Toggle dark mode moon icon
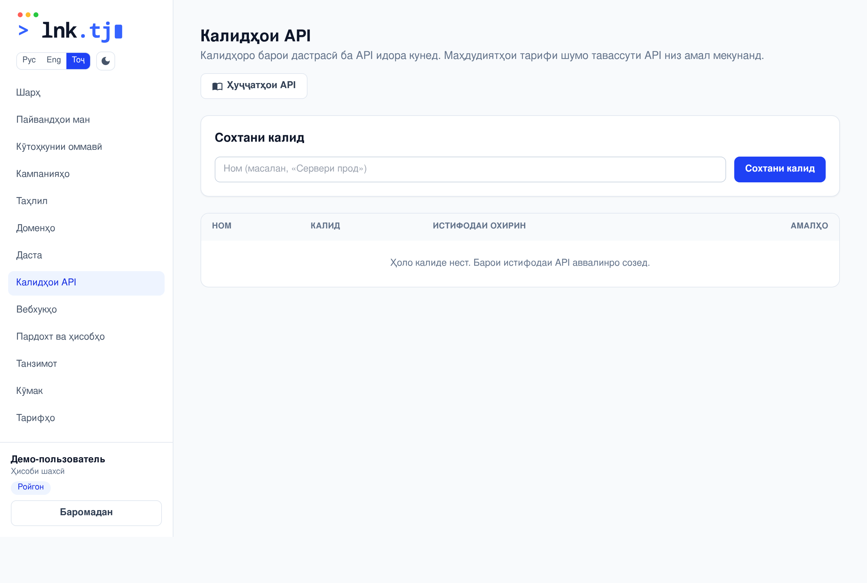867x583 pixels. 105,61
